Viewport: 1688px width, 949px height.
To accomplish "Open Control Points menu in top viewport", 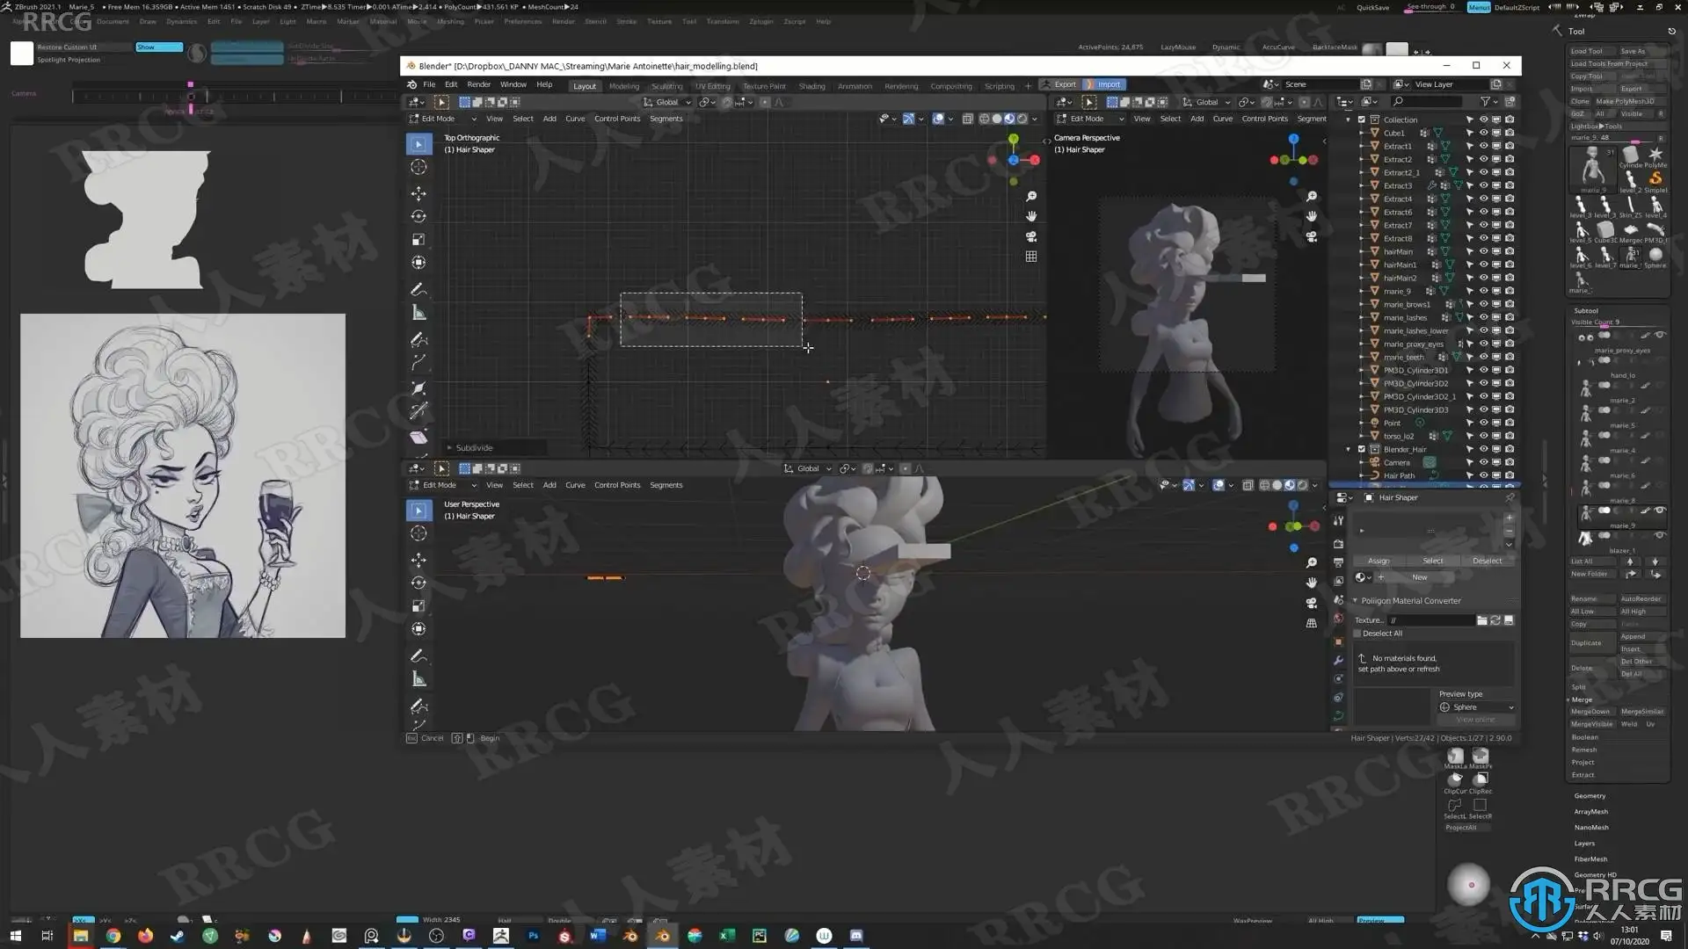I will (x=617, y=119).
